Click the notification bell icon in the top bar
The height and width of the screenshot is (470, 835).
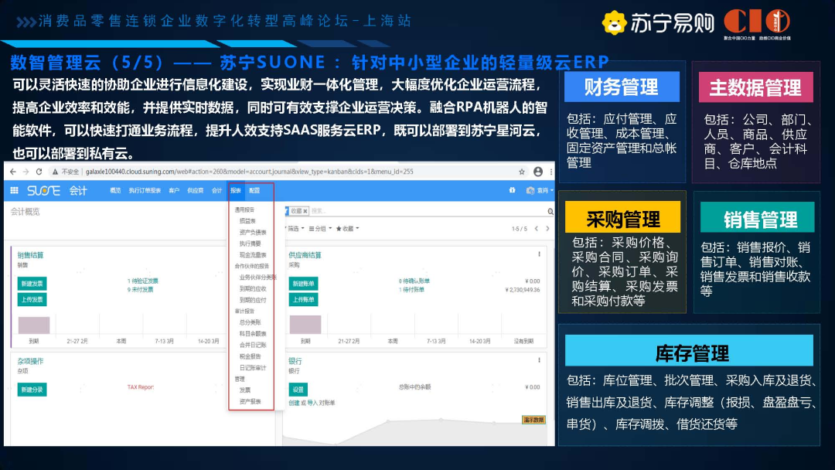[x=512, y=189]
